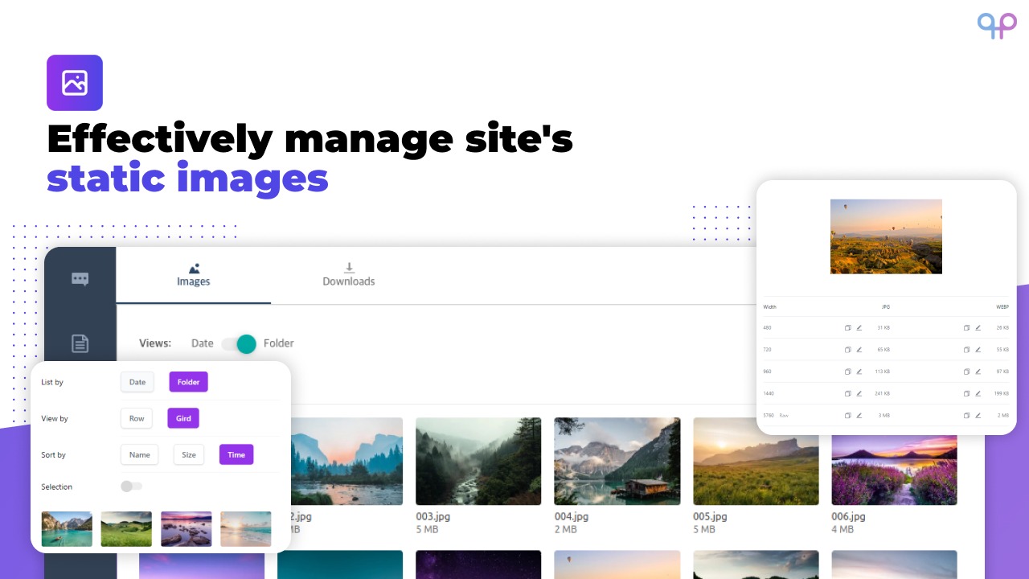This screenshot has width=1029, height=579.
Task: Edit the 5760 Raw WEBP version
Action: point(978,415)
